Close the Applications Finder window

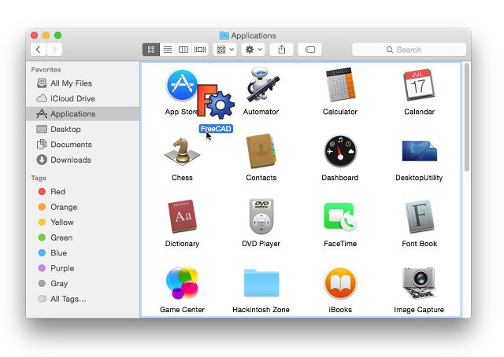(x=34, y=35)
